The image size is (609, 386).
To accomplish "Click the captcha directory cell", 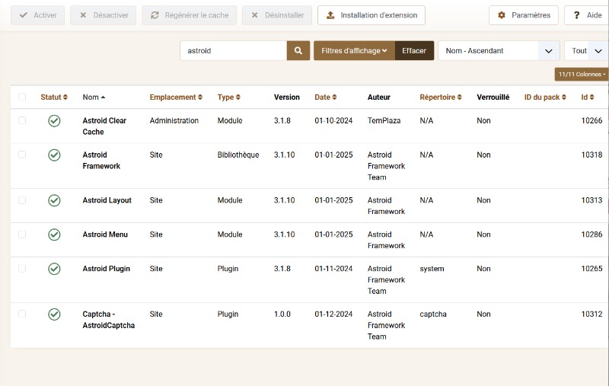I will click(433, 314).
